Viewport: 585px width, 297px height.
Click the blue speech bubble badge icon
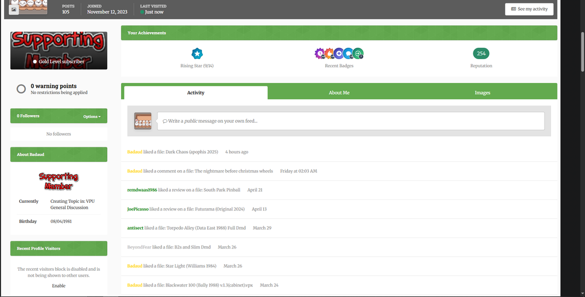point(349,54)
